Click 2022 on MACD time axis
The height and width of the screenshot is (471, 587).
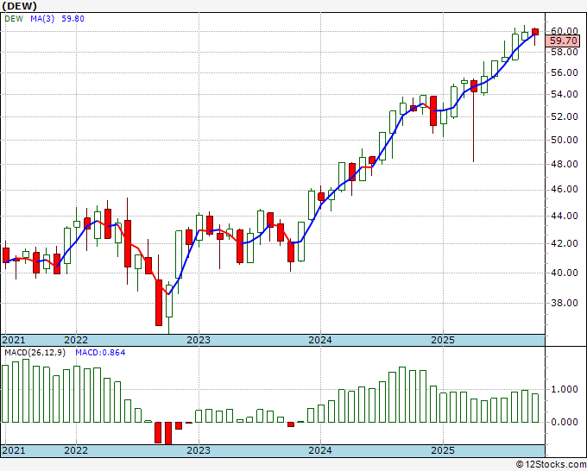pyautogui.click(x=76, y=450)
